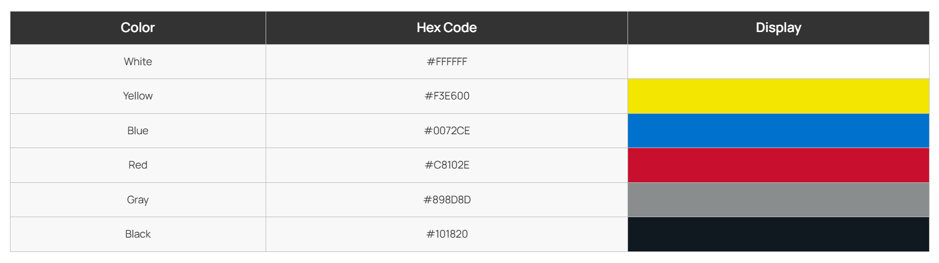This screenshot has width=939, height=263.
Task: Click the Red color name cell
Action: coord(138,165)
